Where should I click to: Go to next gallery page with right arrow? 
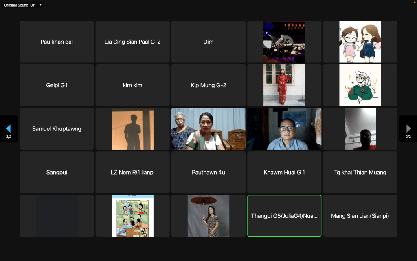tap(408, 129)
